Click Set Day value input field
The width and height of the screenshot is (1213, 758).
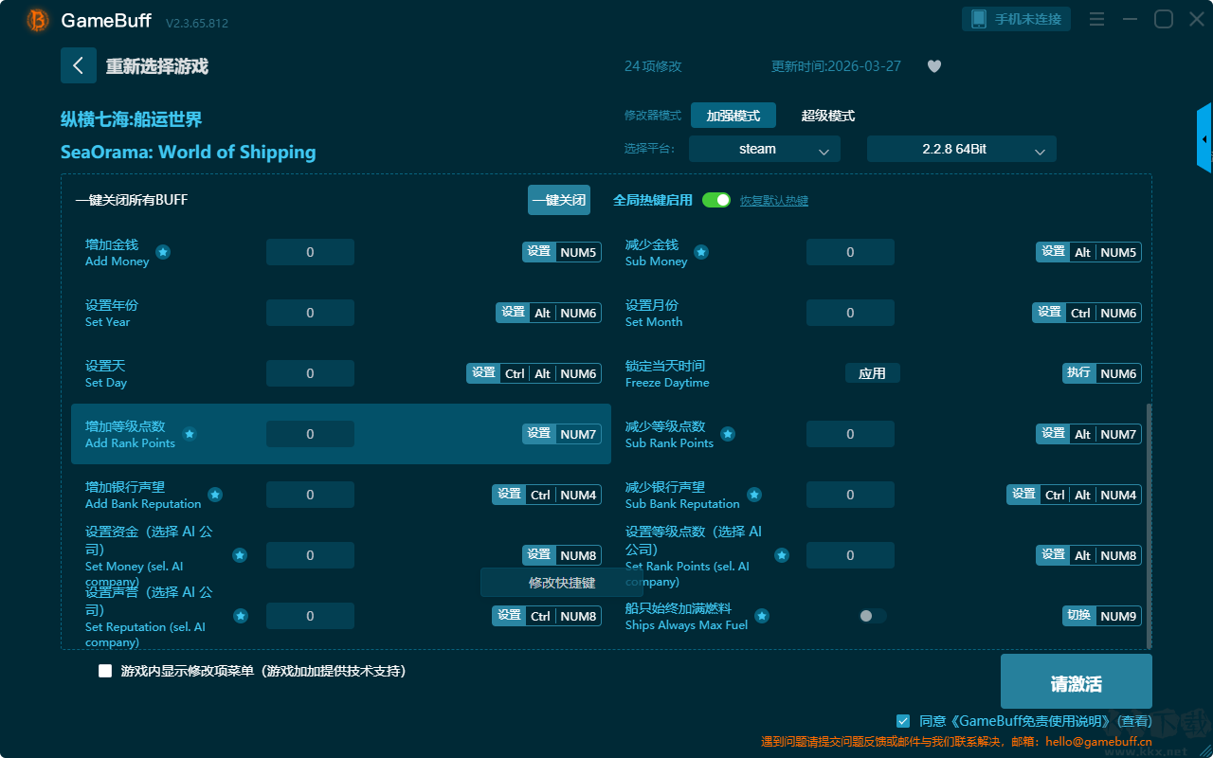[x=310, y=373]
